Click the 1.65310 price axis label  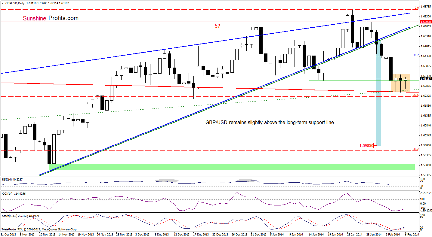425,36
